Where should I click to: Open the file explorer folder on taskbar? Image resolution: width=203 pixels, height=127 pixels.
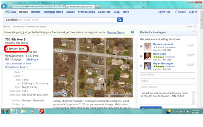click(23, 111)
